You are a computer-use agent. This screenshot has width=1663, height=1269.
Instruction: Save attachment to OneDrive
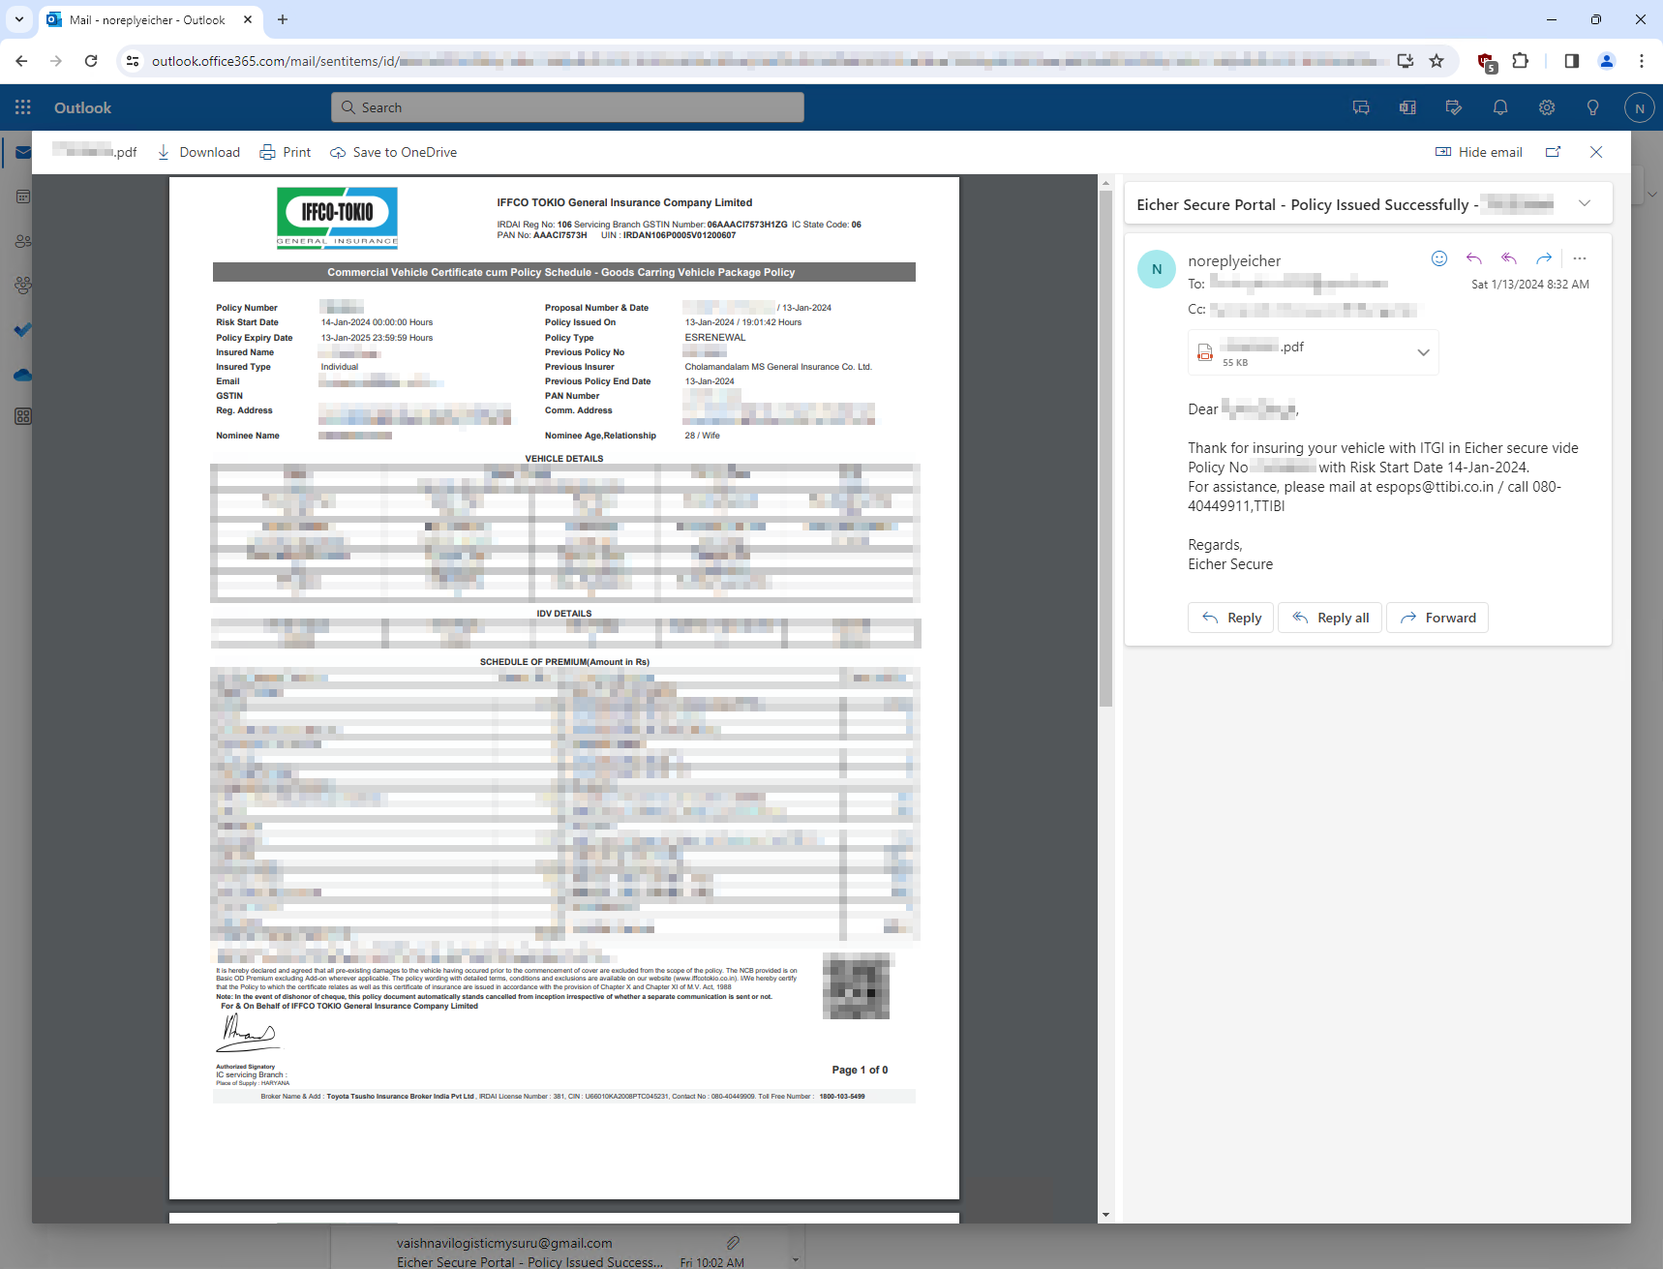(393, 152)
